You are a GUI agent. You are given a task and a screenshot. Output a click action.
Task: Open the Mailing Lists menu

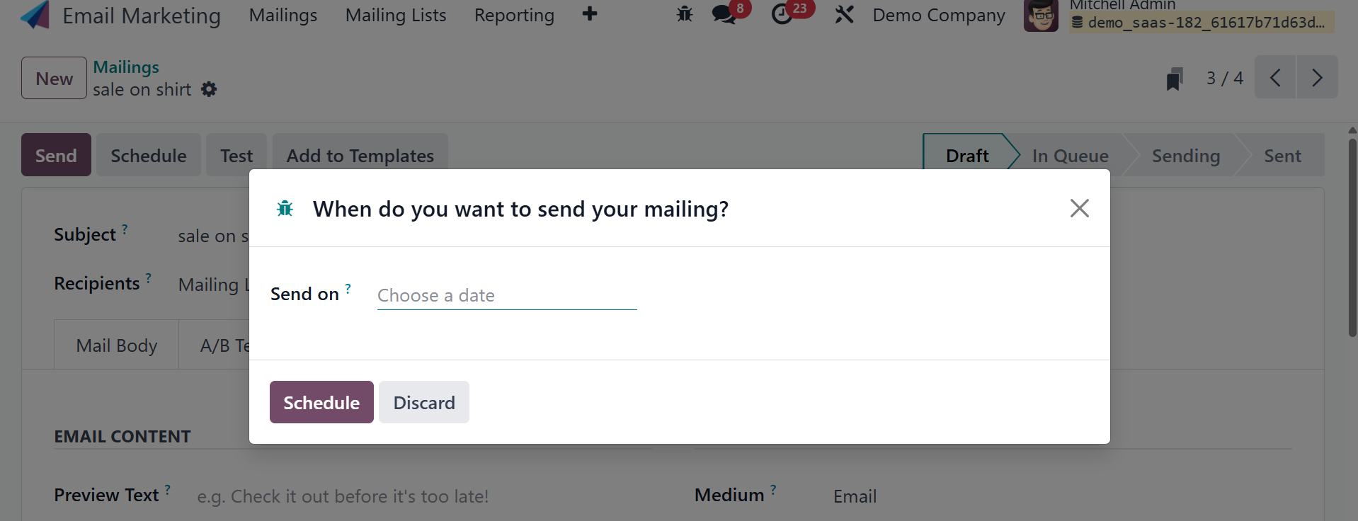(396, 15)
